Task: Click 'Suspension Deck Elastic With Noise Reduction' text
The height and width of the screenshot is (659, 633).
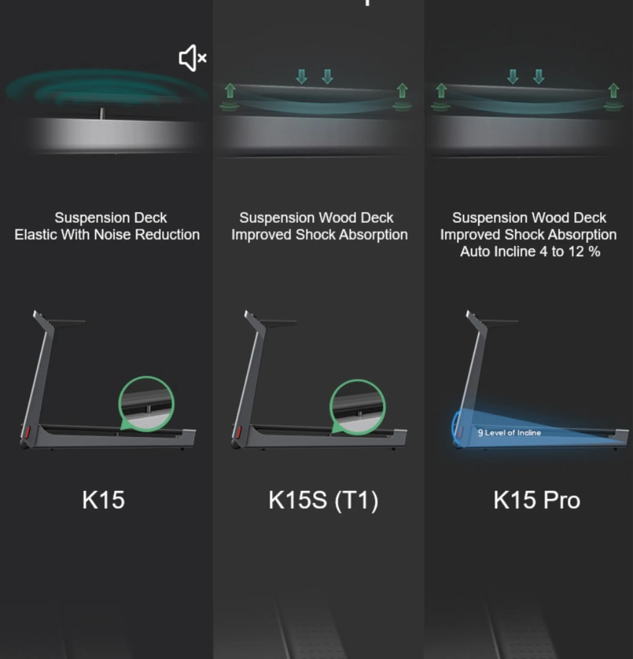Action: pyautogui.click(x=107, y=226)
